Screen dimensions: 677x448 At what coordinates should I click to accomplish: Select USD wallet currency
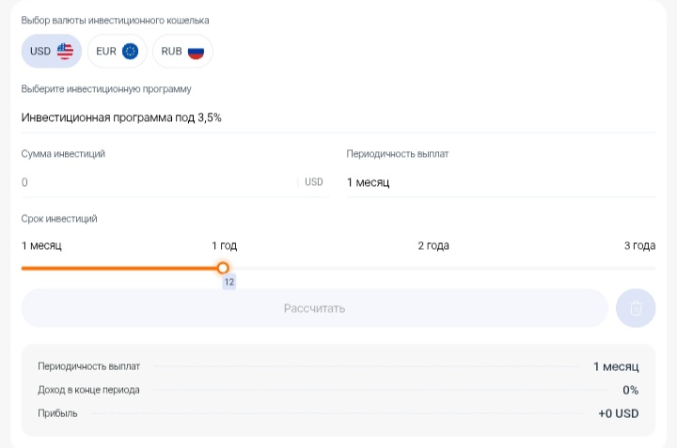(x=52, y=52)
